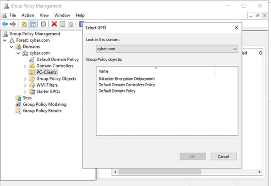Click the Group Policy Management root node icon

pos(5,34)
